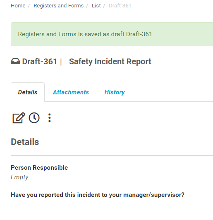Click the manager/supervisor reporting question
The height and width of the screenshot is (220, 213).
point(98,195)
